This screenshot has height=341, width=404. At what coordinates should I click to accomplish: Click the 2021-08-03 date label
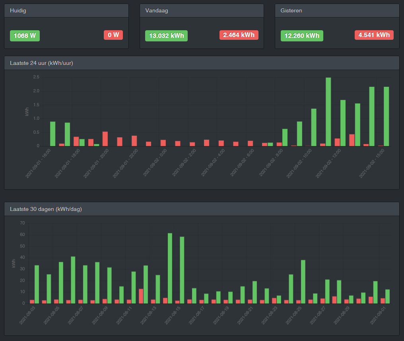click(x=27, y=316)
